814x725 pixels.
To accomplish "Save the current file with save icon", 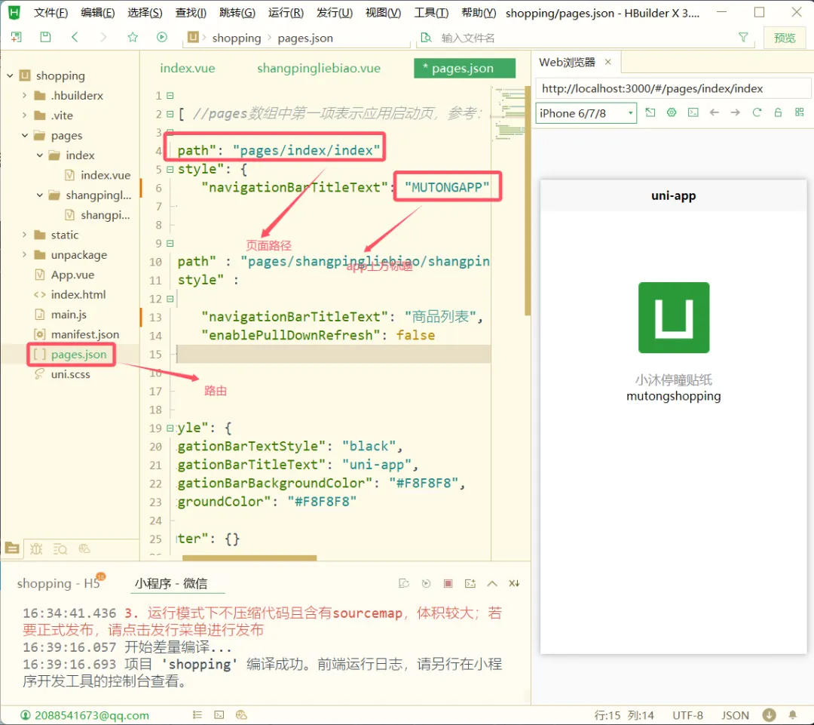I will [45, 37].
